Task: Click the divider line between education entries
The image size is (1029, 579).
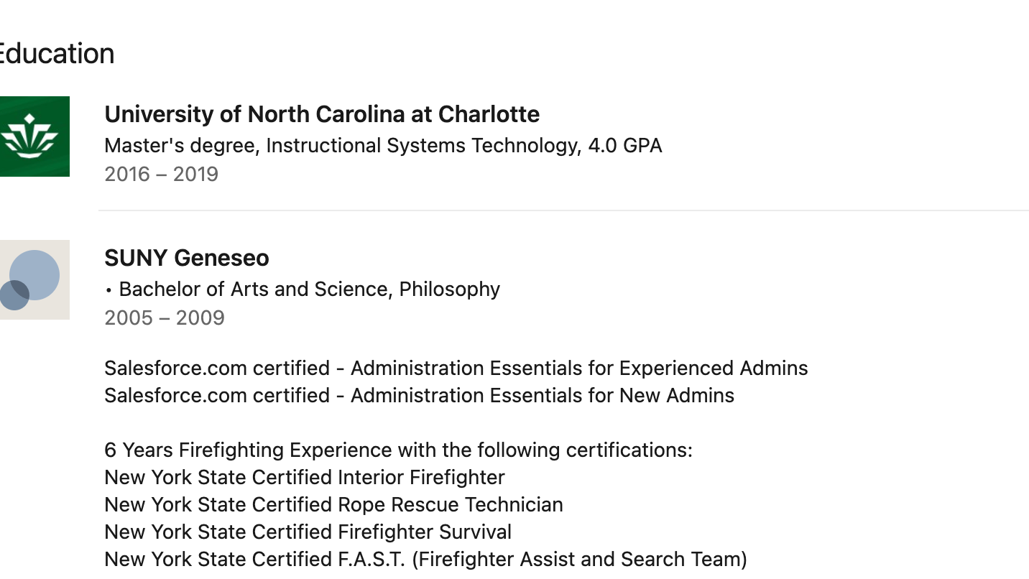Action: pyautogui.click(x=563, y=210)
